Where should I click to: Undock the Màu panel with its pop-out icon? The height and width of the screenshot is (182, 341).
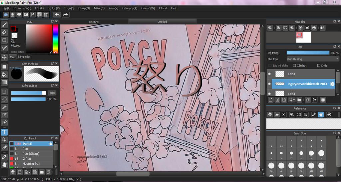pos(52,21)
